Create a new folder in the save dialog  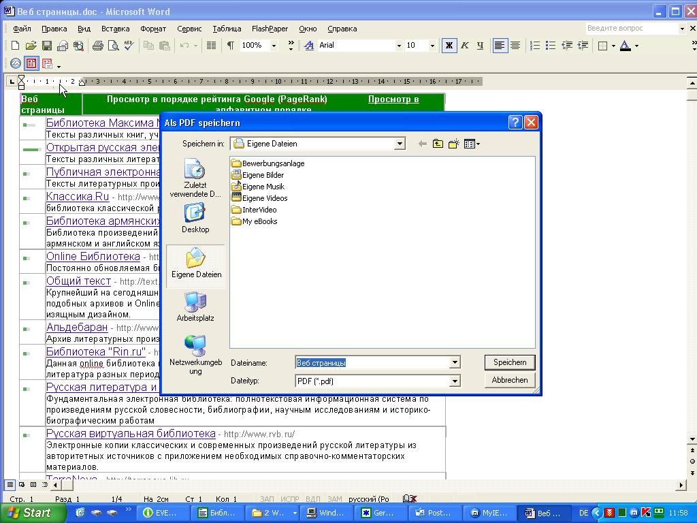pyautogui.click(x=453, y=144)
